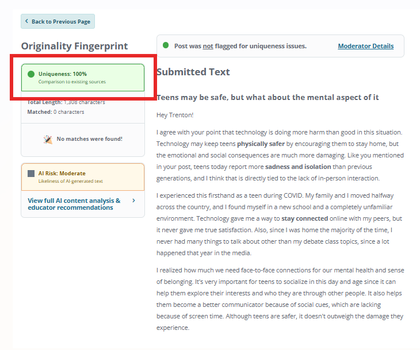Click the 'No matches were found' icon

48,139
